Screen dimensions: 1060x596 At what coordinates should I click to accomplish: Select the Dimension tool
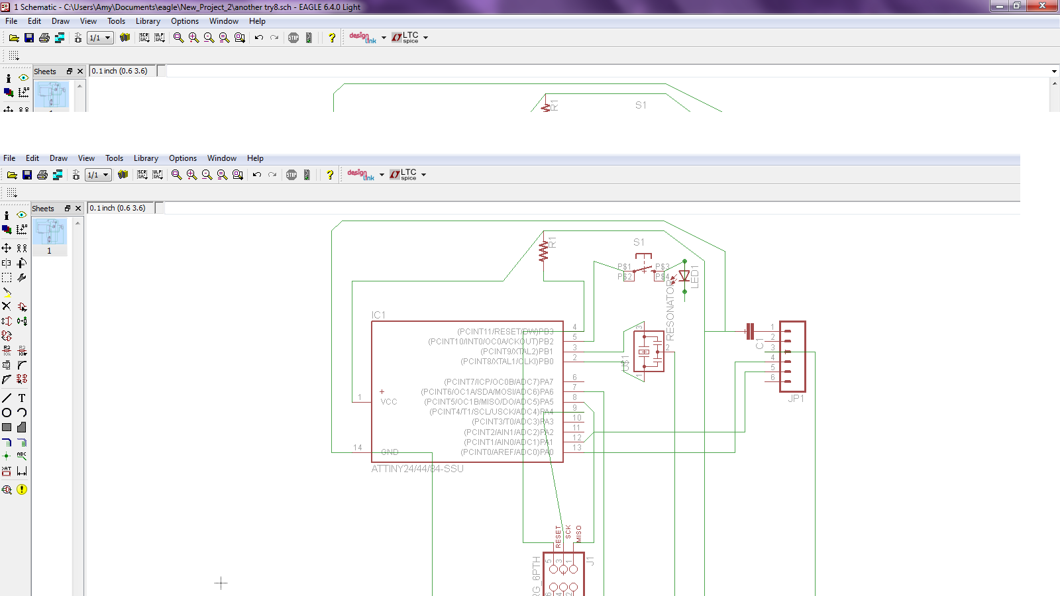click(x=22, y=471)
